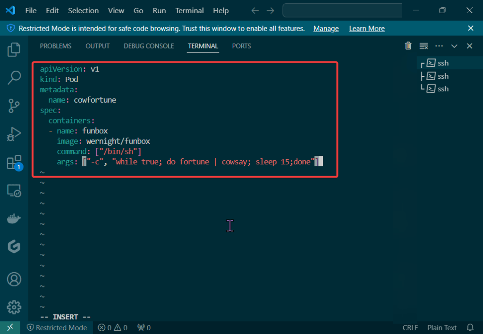Select the first ssh terminal entry

coord(442,63)
